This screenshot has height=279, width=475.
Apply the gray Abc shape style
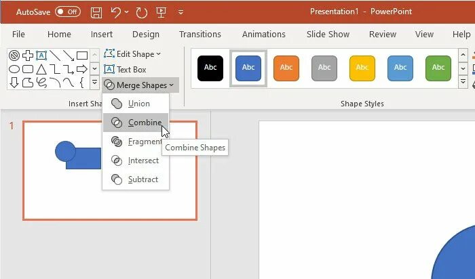[x=324, y=68]
